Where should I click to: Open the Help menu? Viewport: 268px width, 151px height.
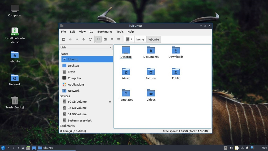tap(131, 31)
